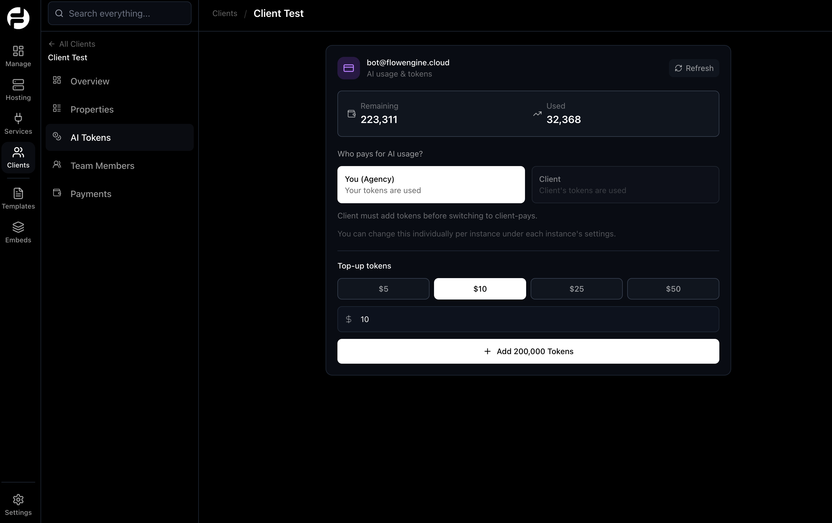Open the Embeds layers icon
Image resolution: width=832 pixels, height=523 pixels.
point(18,227)
